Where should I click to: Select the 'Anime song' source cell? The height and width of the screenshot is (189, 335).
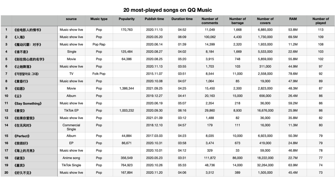pyautogui.click(x=71, y=158)
